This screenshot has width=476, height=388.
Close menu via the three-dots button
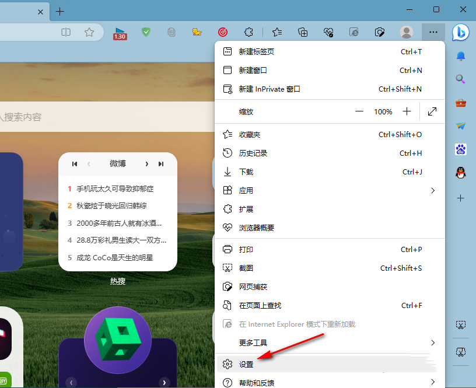pyautogui.click(x=433, y=32)
